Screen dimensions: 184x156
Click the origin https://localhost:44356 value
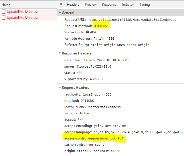[98, 151]
